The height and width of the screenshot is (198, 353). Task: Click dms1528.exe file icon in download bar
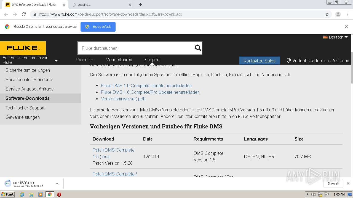[x=8, y=183]
